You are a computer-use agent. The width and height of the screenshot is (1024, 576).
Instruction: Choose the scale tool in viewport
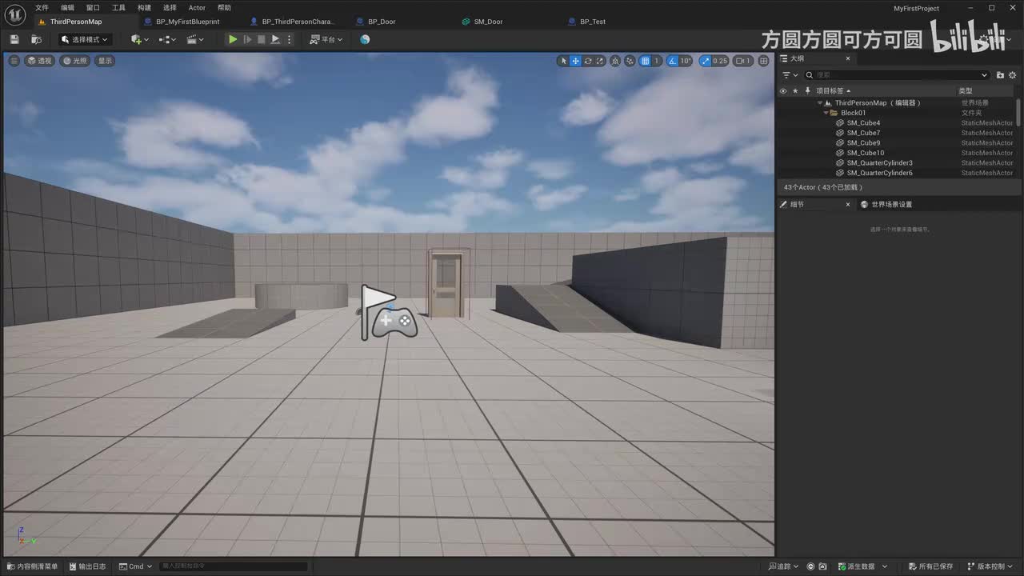pos(600,61)
